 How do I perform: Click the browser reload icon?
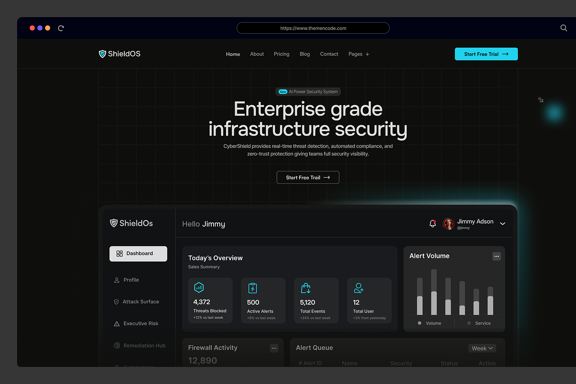click(x=61, y=28)
